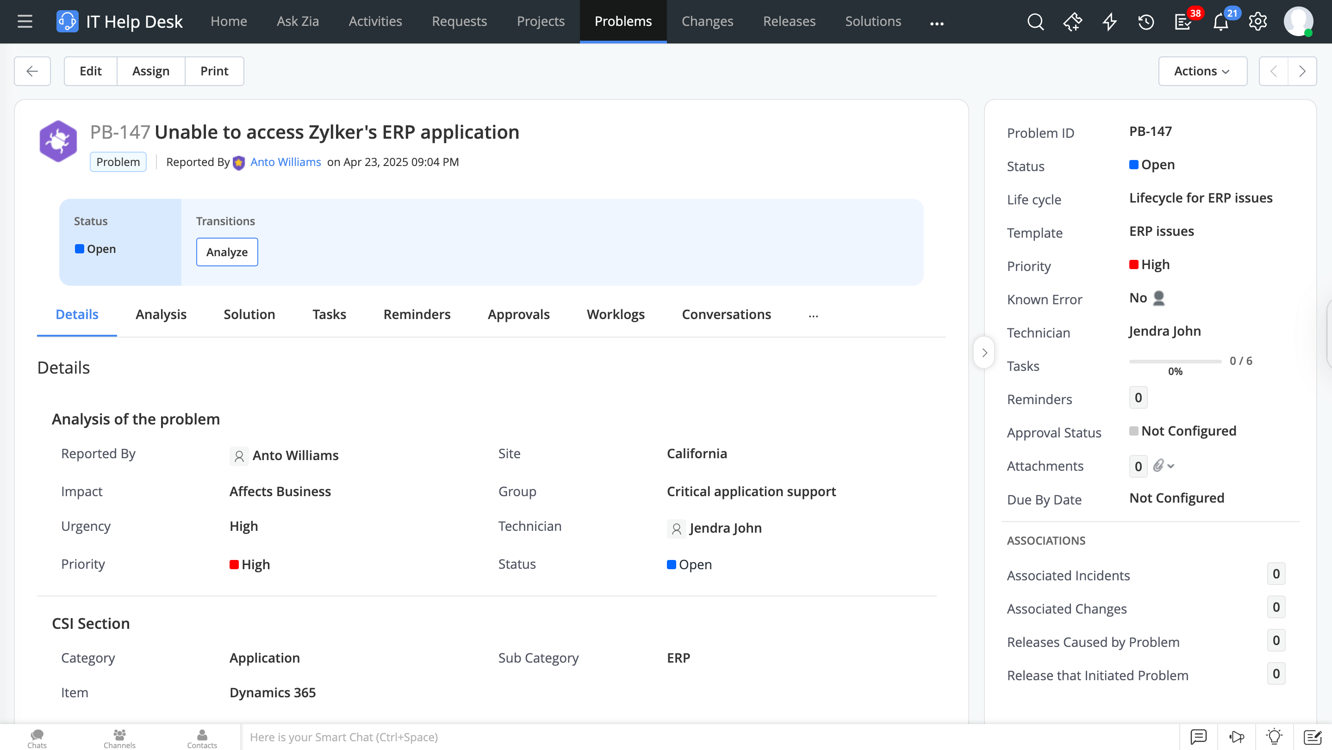Screen dimensions: 1332x750
Task: Click the quick actions lightning icon
Action: pos(1109,22)
